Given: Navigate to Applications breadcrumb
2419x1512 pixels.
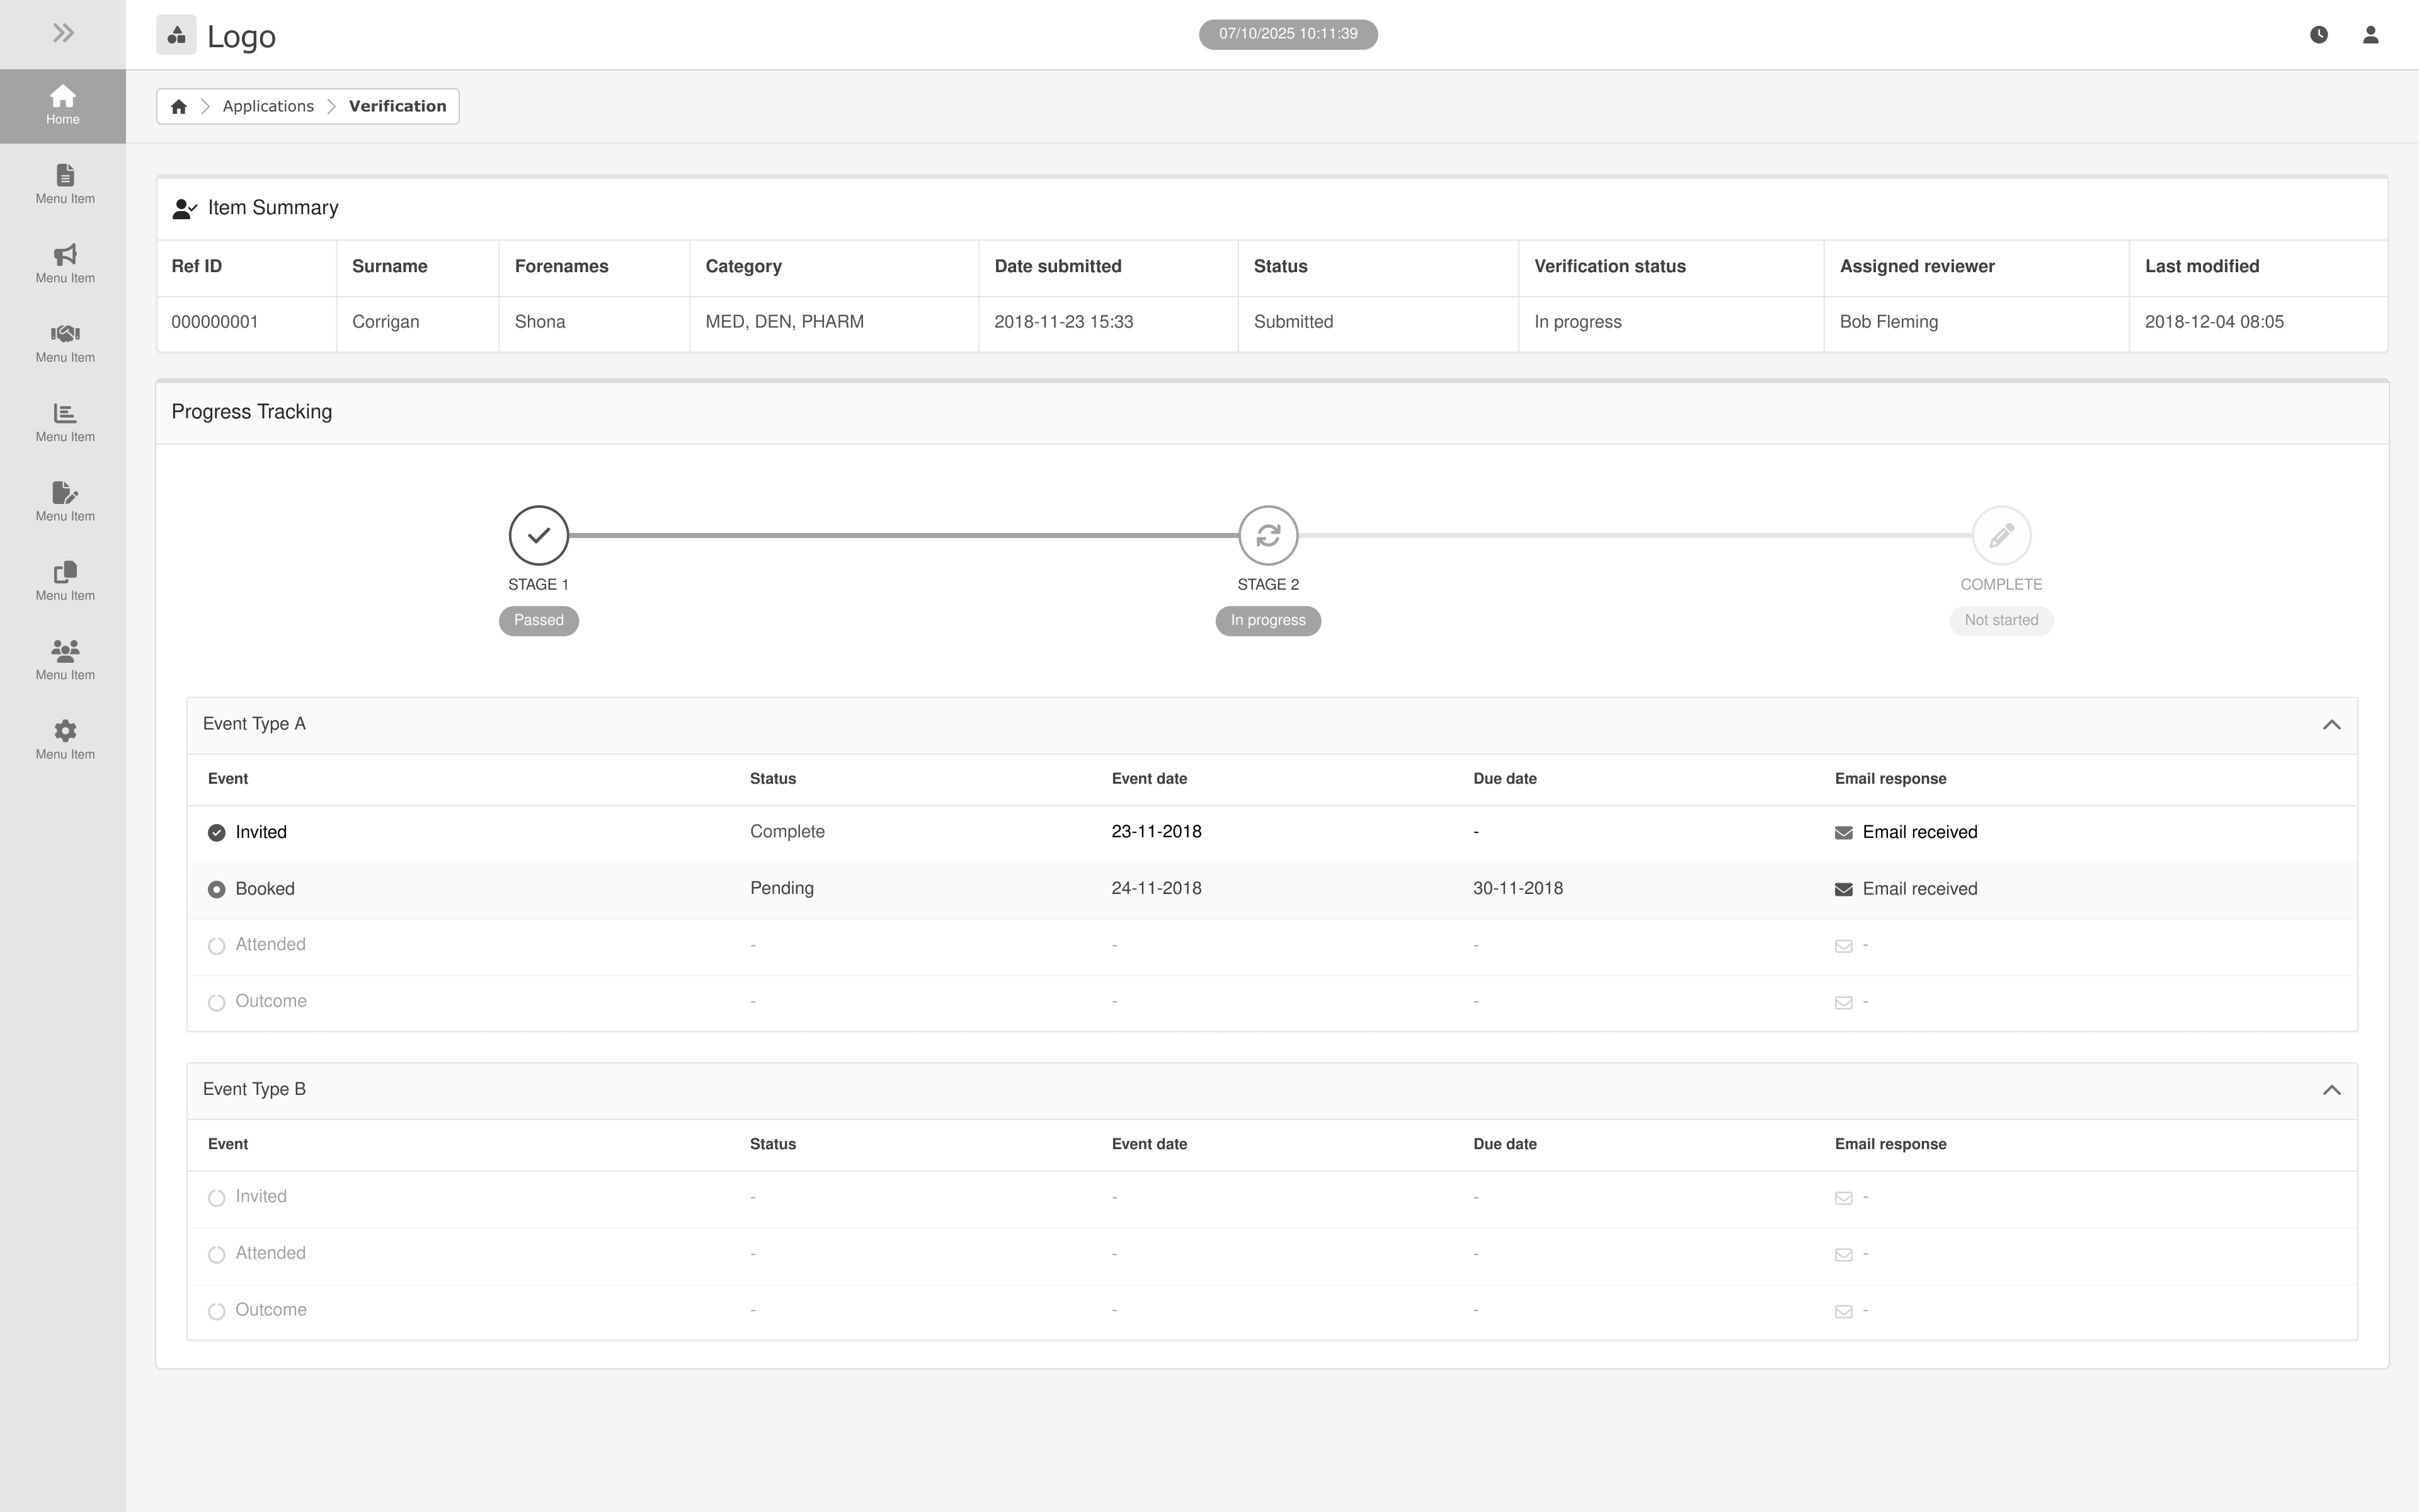Looking at the screenshot, I should point(268,106).
